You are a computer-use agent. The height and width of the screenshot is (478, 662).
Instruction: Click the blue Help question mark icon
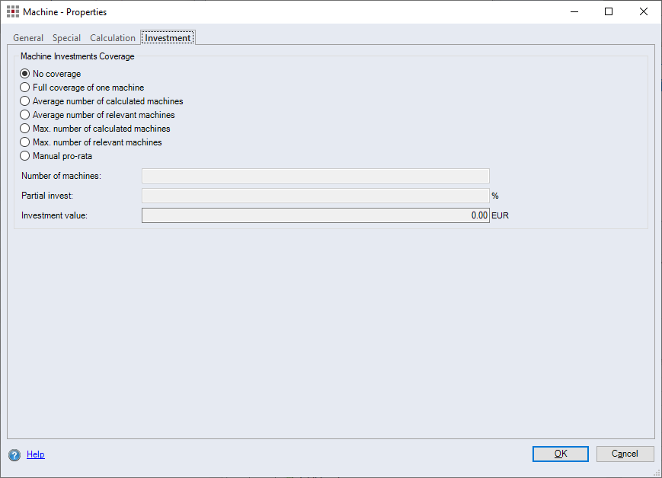pos(14,455)
